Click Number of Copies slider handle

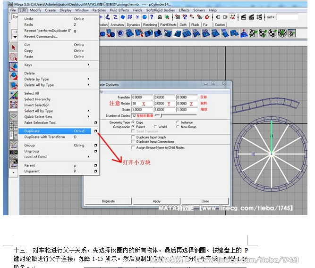162,115
